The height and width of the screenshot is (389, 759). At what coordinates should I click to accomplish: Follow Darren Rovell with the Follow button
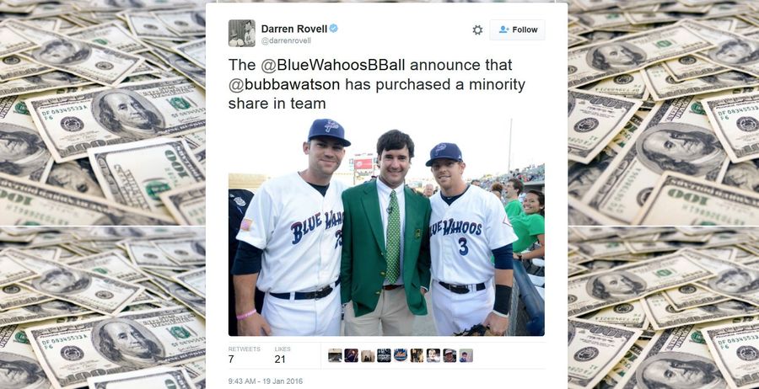pos(517,30)
